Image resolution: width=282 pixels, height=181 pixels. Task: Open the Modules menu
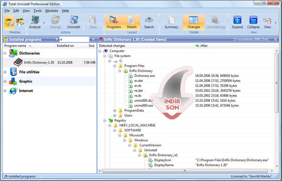52,11
